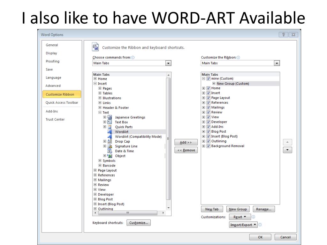Click scroll down arrow of commands list
Screen dimensions: 327x245
pyautogui.click(x=168, y=208)
